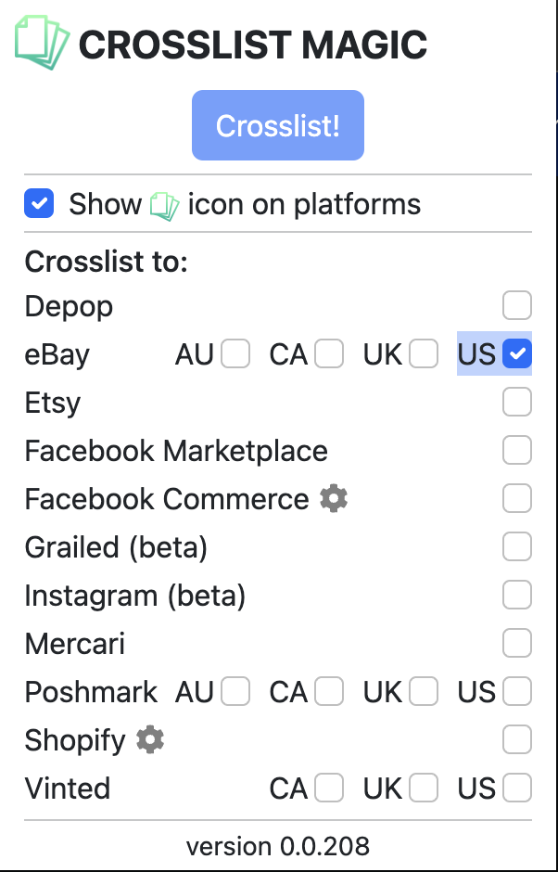Click the version 0.0.208 text
Screen dimensions: 558x872
pos(278,846)
